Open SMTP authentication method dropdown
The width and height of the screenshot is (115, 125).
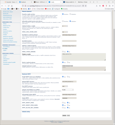click(x=68, y=90)
